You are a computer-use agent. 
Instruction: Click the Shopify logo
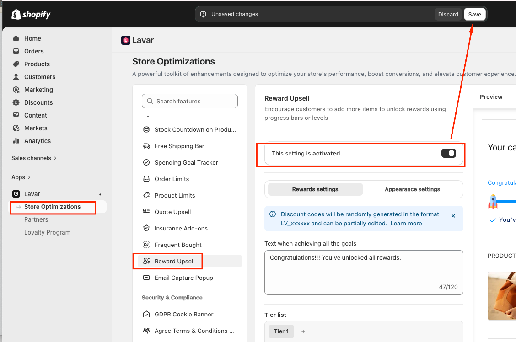pos(31,14)
